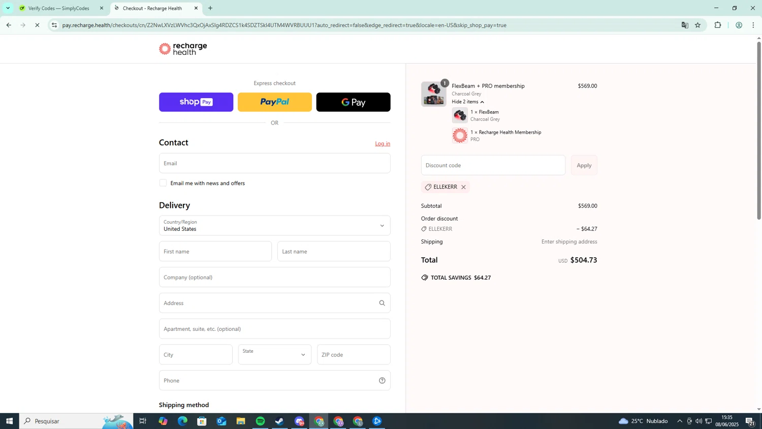Viewport: 762px width, 429px height.
Task: Click the address search magnifier icon
Action: [x=382, y=303]
